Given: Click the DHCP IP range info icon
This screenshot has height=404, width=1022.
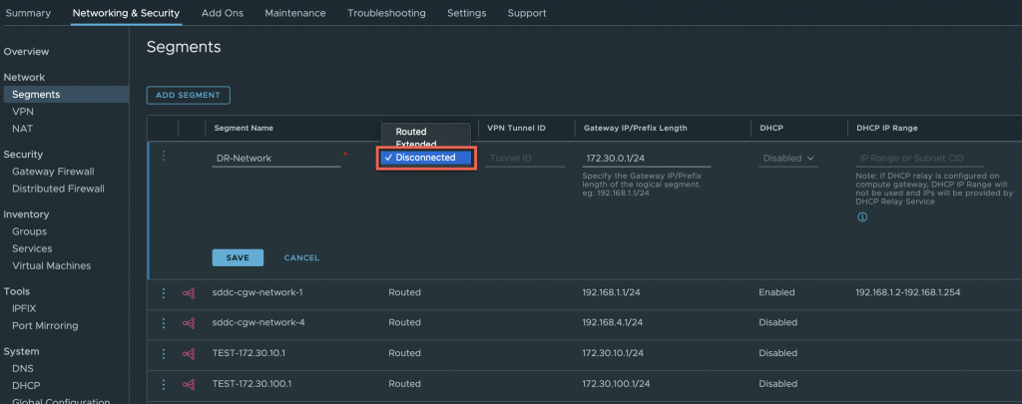Looking at the screenshot, I should (861, 216).
